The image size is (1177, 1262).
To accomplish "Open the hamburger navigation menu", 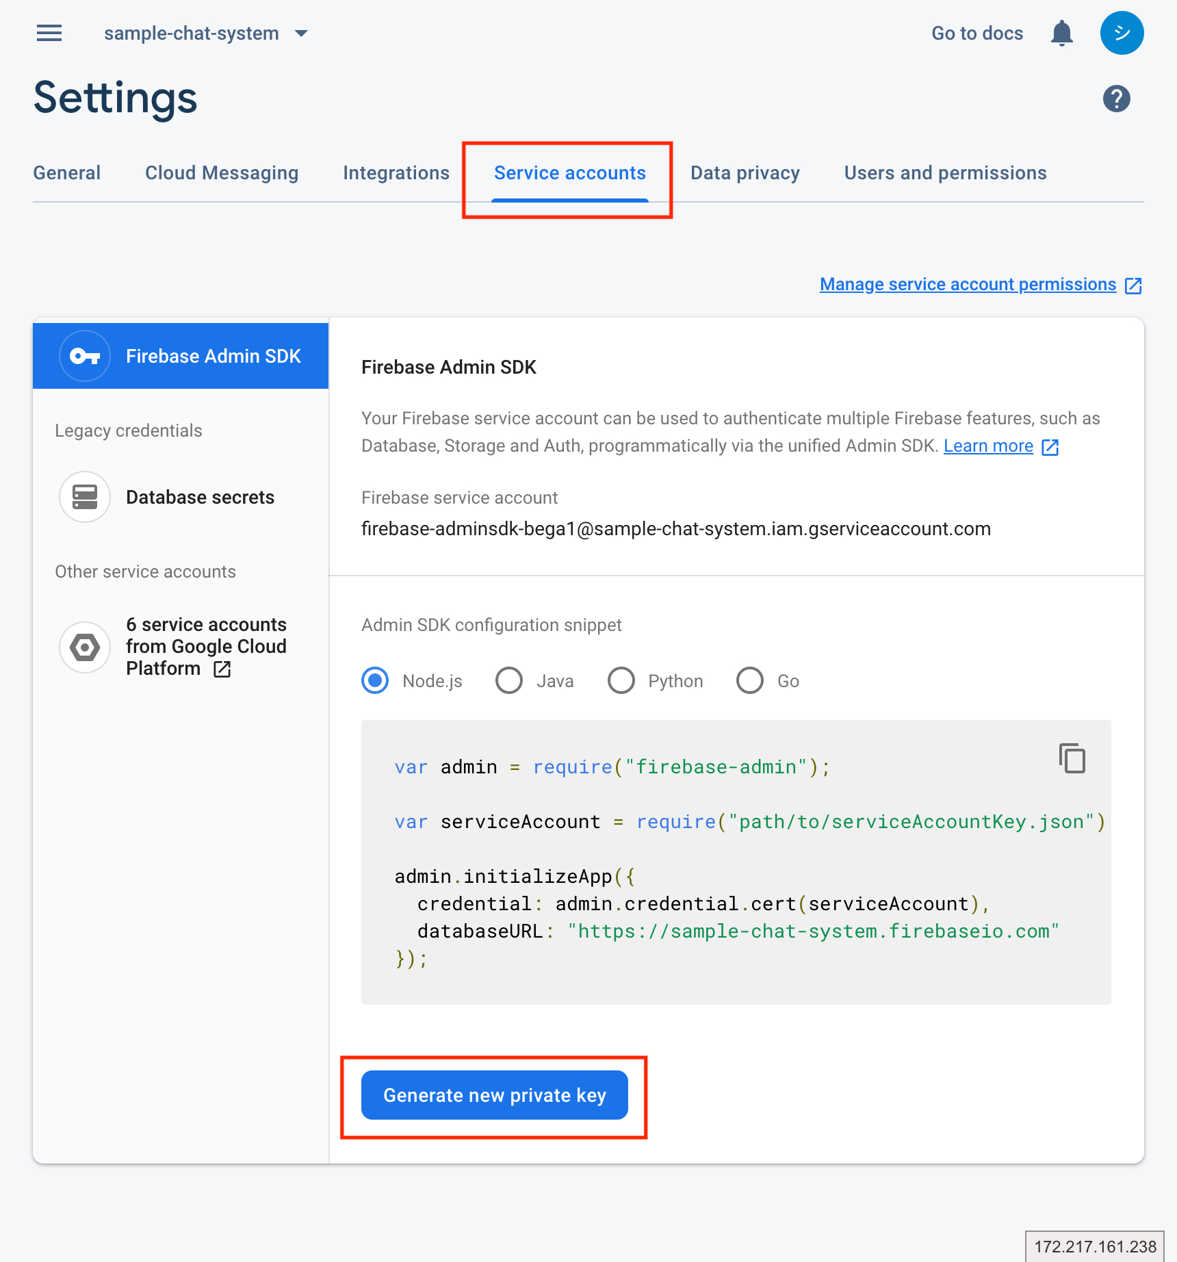I will click(49, 33).
